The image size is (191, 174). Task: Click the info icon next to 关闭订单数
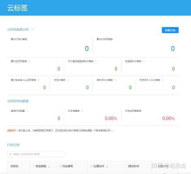[68, 80]
